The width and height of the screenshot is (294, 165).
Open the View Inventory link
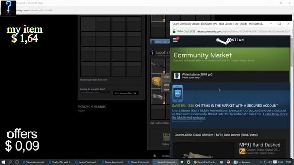tap(191, 77)
